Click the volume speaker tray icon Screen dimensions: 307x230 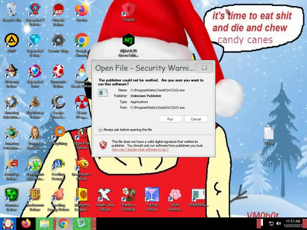279,223
